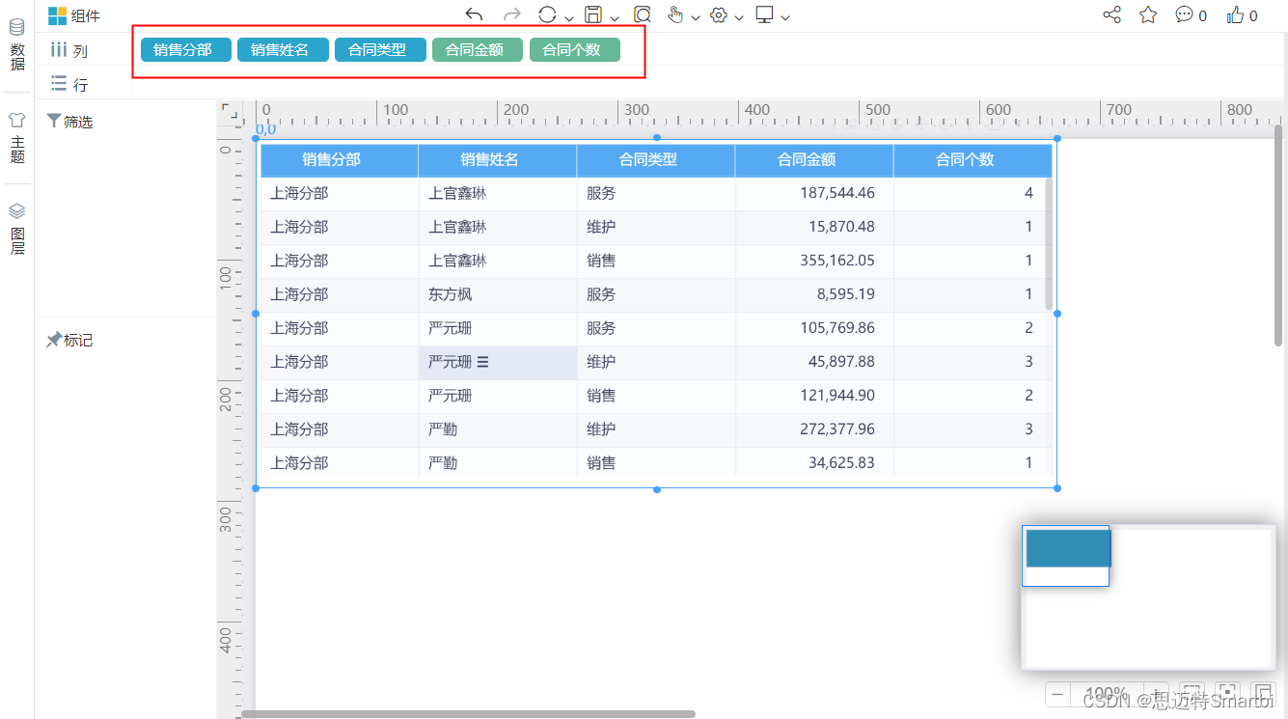Screen dimensions: 1288x719
Task: Click the 列 columns shelf icon
Action: 59,49
